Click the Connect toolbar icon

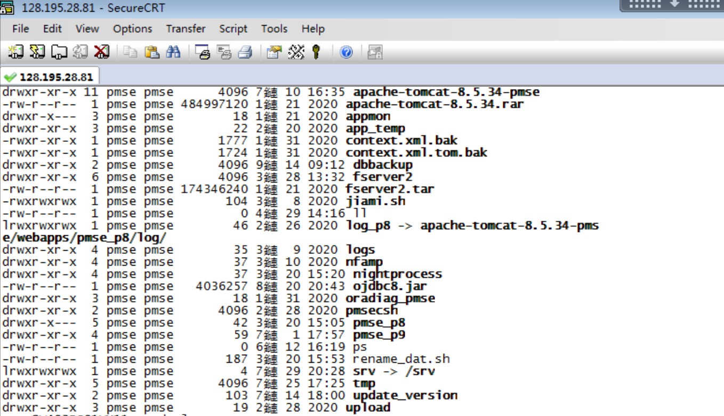[x=16, y=52]
